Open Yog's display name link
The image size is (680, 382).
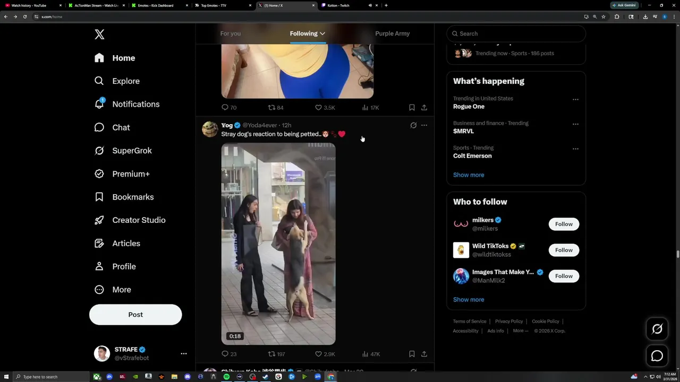tap(227, 125)
